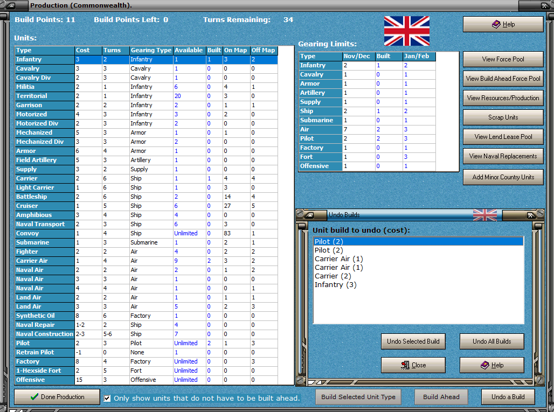The height and width of the screenshot is (412, 554).
Task: Select the Territorial unit row
Action: (x=146, y=96)
